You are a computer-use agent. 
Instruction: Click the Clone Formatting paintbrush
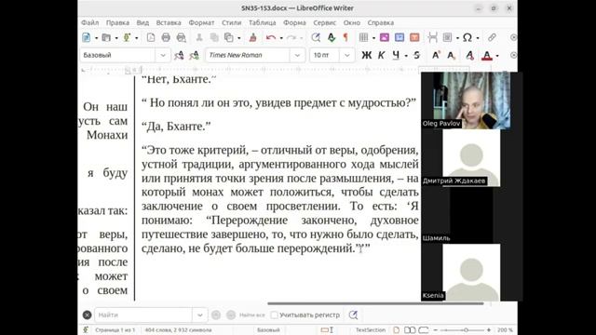click(x=252, y=37)
